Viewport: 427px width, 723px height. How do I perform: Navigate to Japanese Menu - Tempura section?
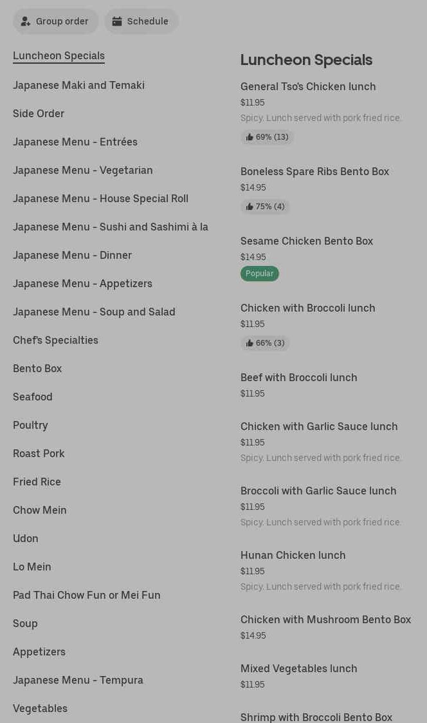[78, 680]
